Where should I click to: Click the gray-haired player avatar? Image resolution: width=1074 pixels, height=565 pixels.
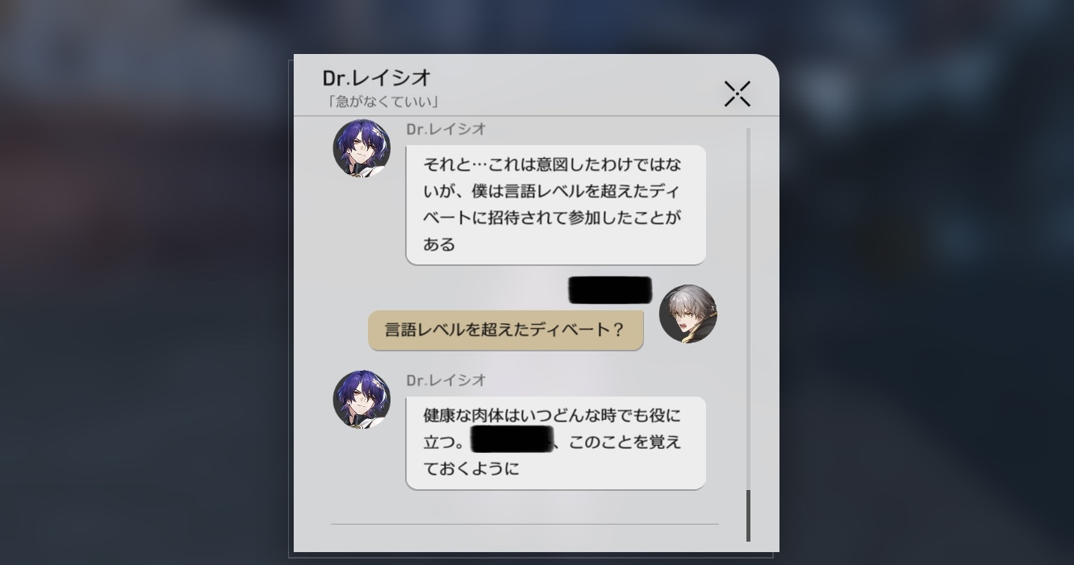(688, 314)
